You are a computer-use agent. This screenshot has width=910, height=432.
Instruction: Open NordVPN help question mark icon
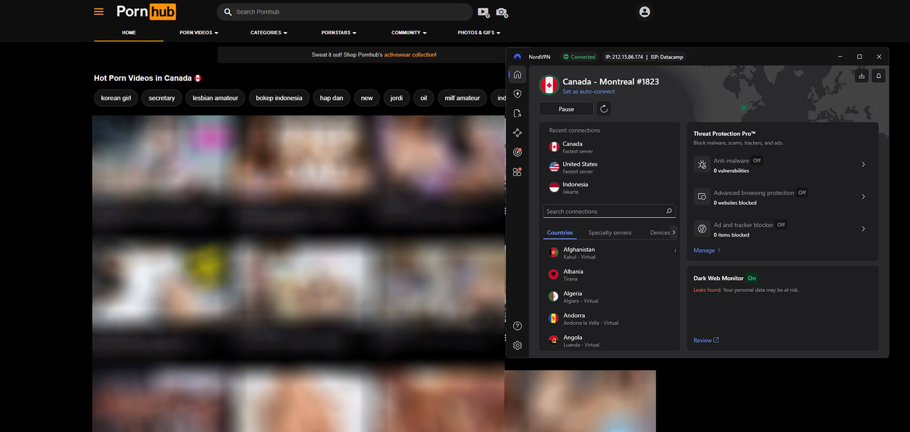(517, 326)
